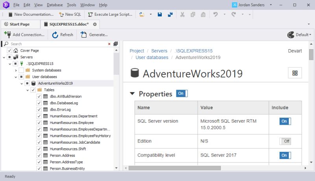Collapse the .\SQLEXPRESS15 tree node
This screenshot has width=315, height=181.
click(x=10, y=64)
